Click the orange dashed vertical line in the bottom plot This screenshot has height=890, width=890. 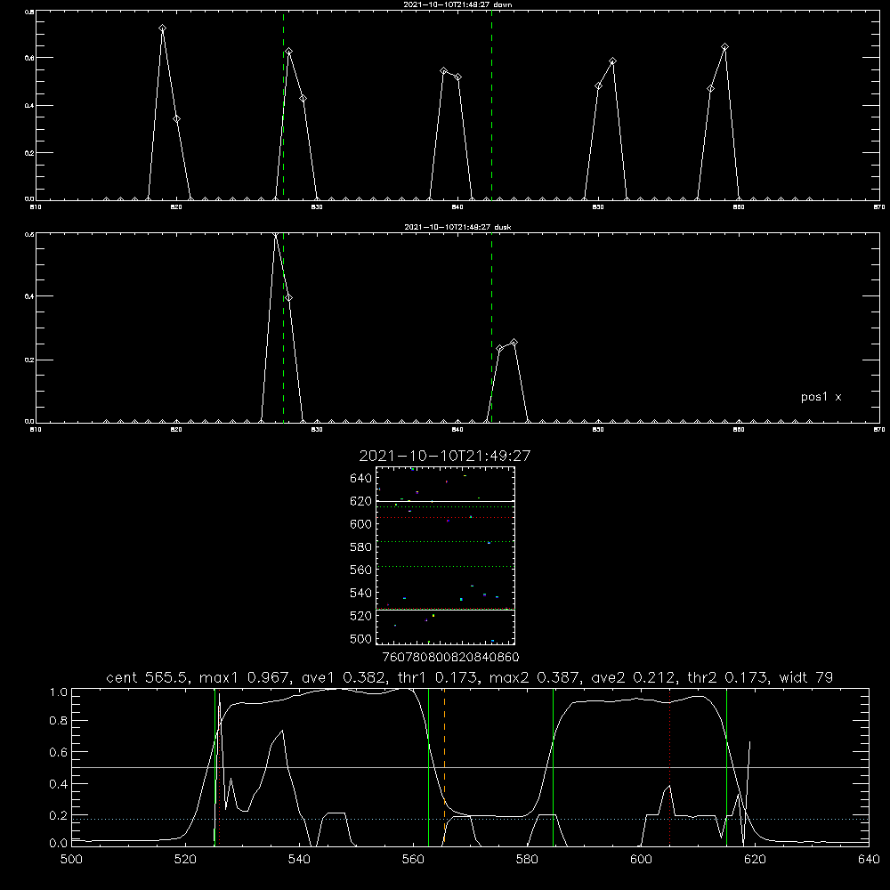444,766
